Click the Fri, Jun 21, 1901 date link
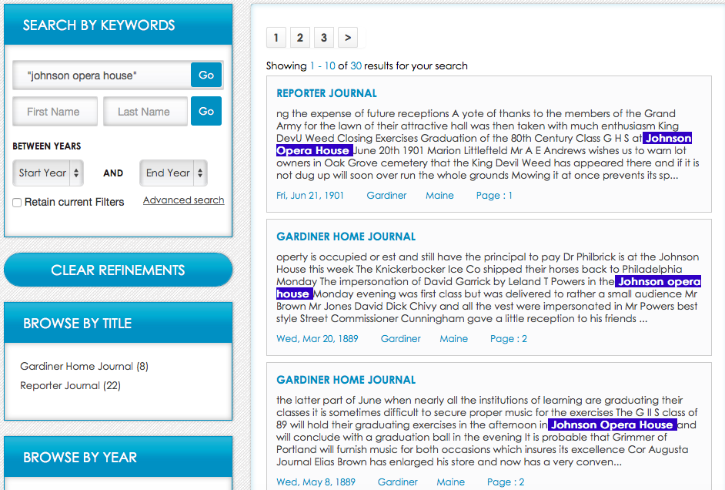The width and height of the screenshot is (725, 490). [310, 195]
